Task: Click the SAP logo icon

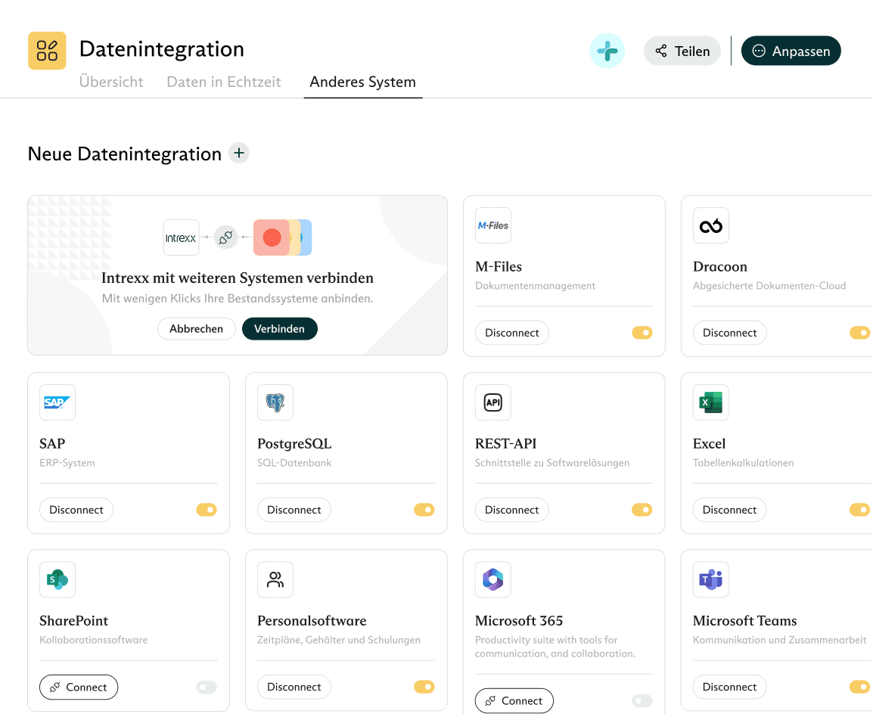Action: [x=57, y=402]
